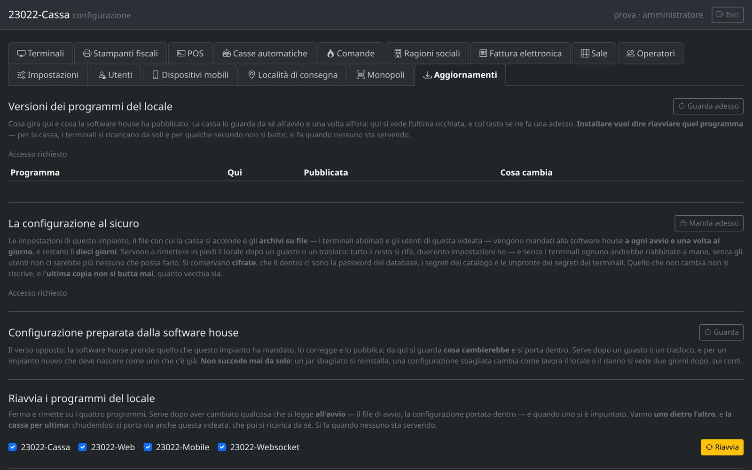Click the Cosa cambia column header

pos(526,172)
